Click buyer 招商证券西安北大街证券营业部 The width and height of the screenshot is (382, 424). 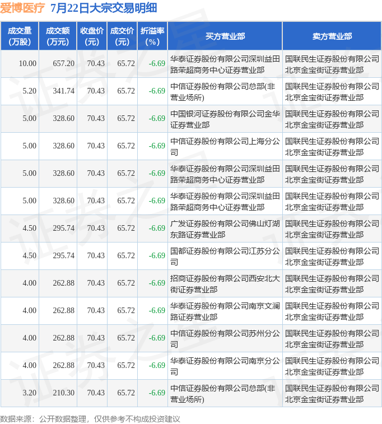(225, 283)
